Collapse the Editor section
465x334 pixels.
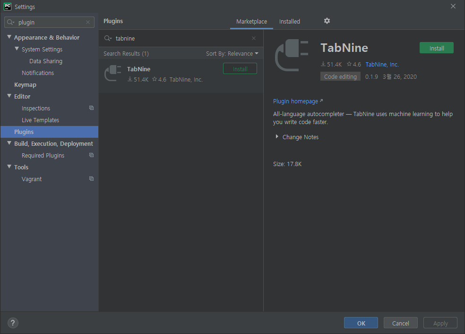coord(9,96)
